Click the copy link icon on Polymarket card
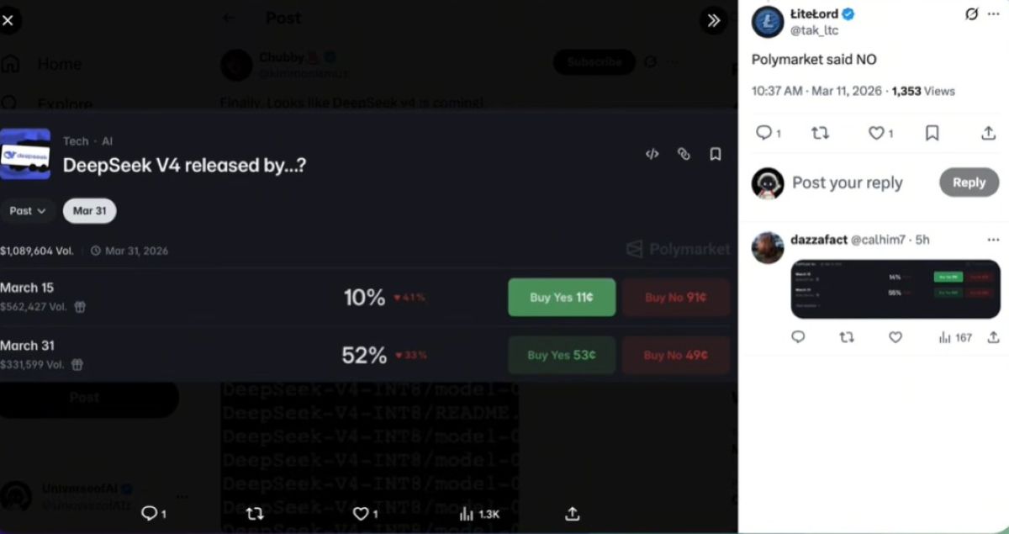The height and width of the screenshot is (534, 1009). coord(684,154)
